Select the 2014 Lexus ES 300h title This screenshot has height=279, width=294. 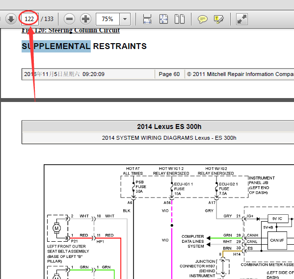[169, 127]
